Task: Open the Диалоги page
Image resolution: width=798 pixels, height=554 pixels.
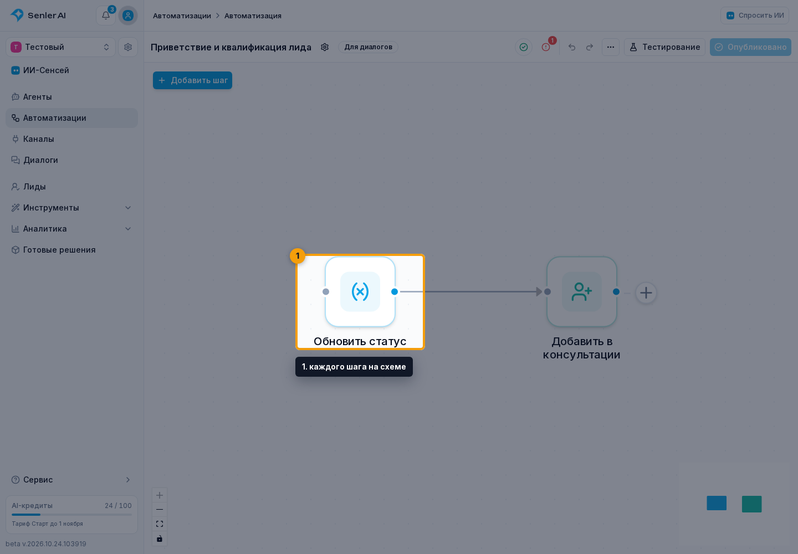Action: [x=72, y=160]
